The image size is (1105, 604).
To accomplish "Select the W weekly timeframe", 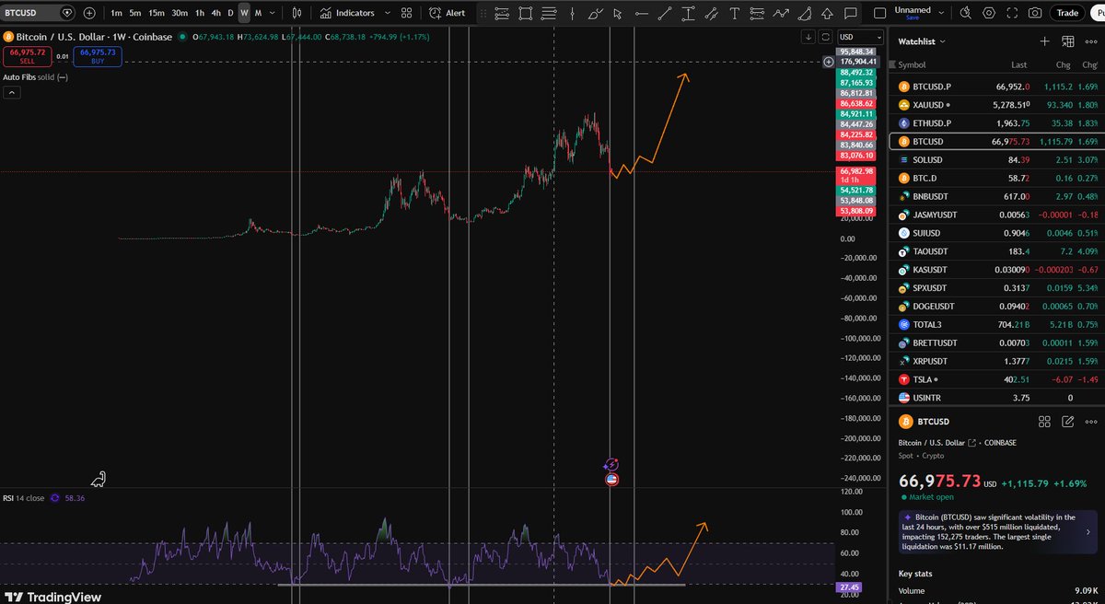I will point(244,13).
